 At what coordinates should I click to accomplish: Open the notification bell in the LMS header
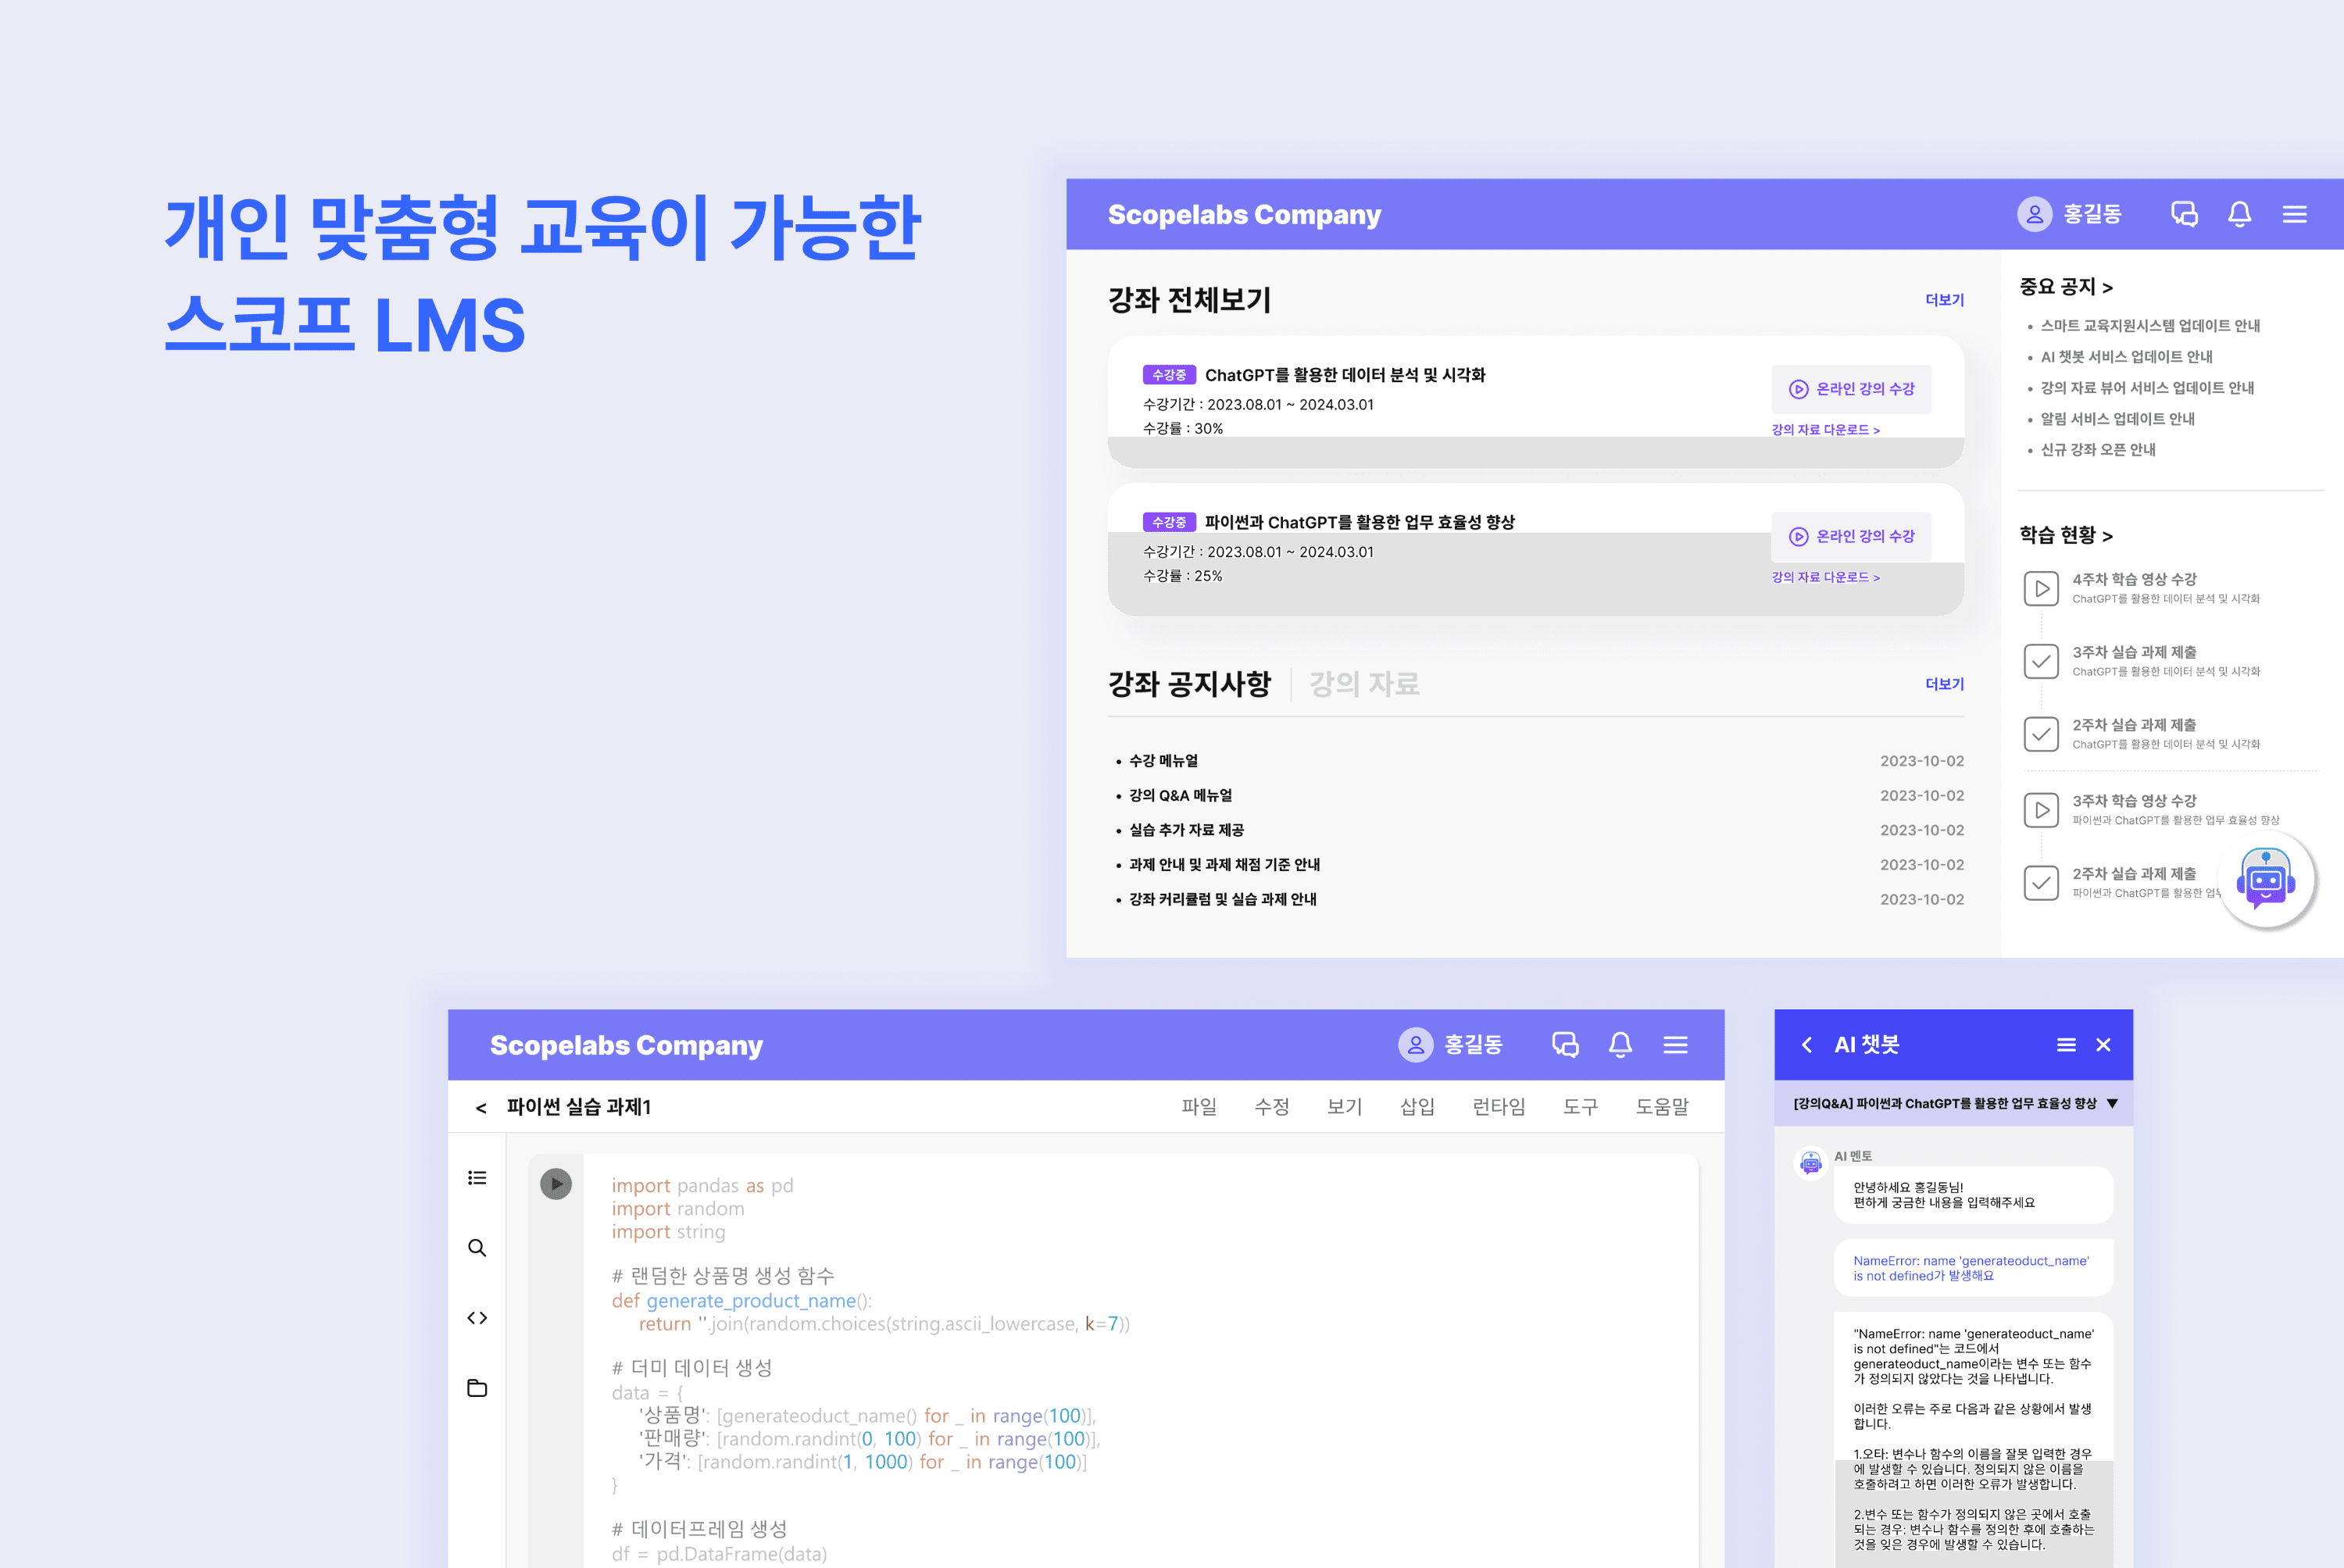[2240, 213]
